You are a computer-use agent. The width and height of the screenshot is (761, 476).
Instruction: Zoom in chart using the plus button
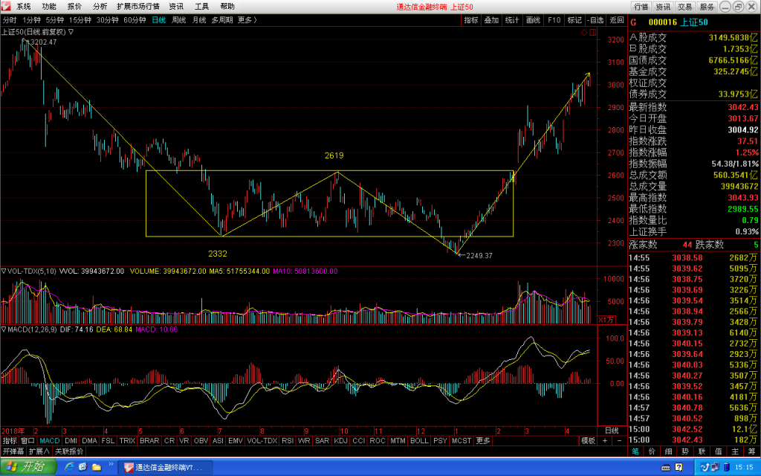605,440
